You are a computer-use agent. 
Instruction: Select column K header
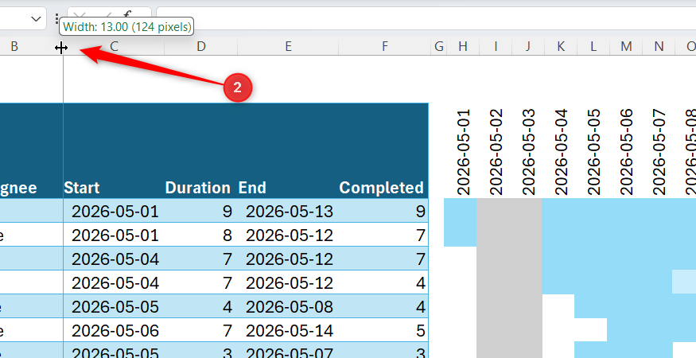561,46
